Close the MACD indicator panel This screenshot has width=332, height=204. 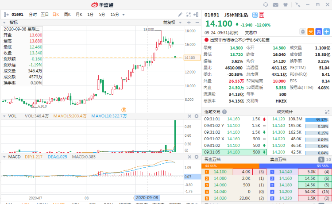[x=189, y=157]
